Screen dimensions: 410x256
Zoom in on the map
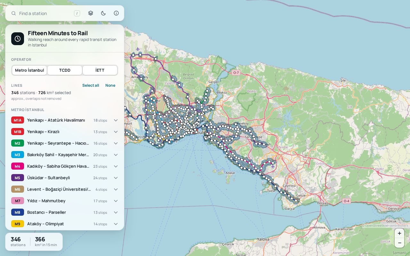tap(399, 233)
